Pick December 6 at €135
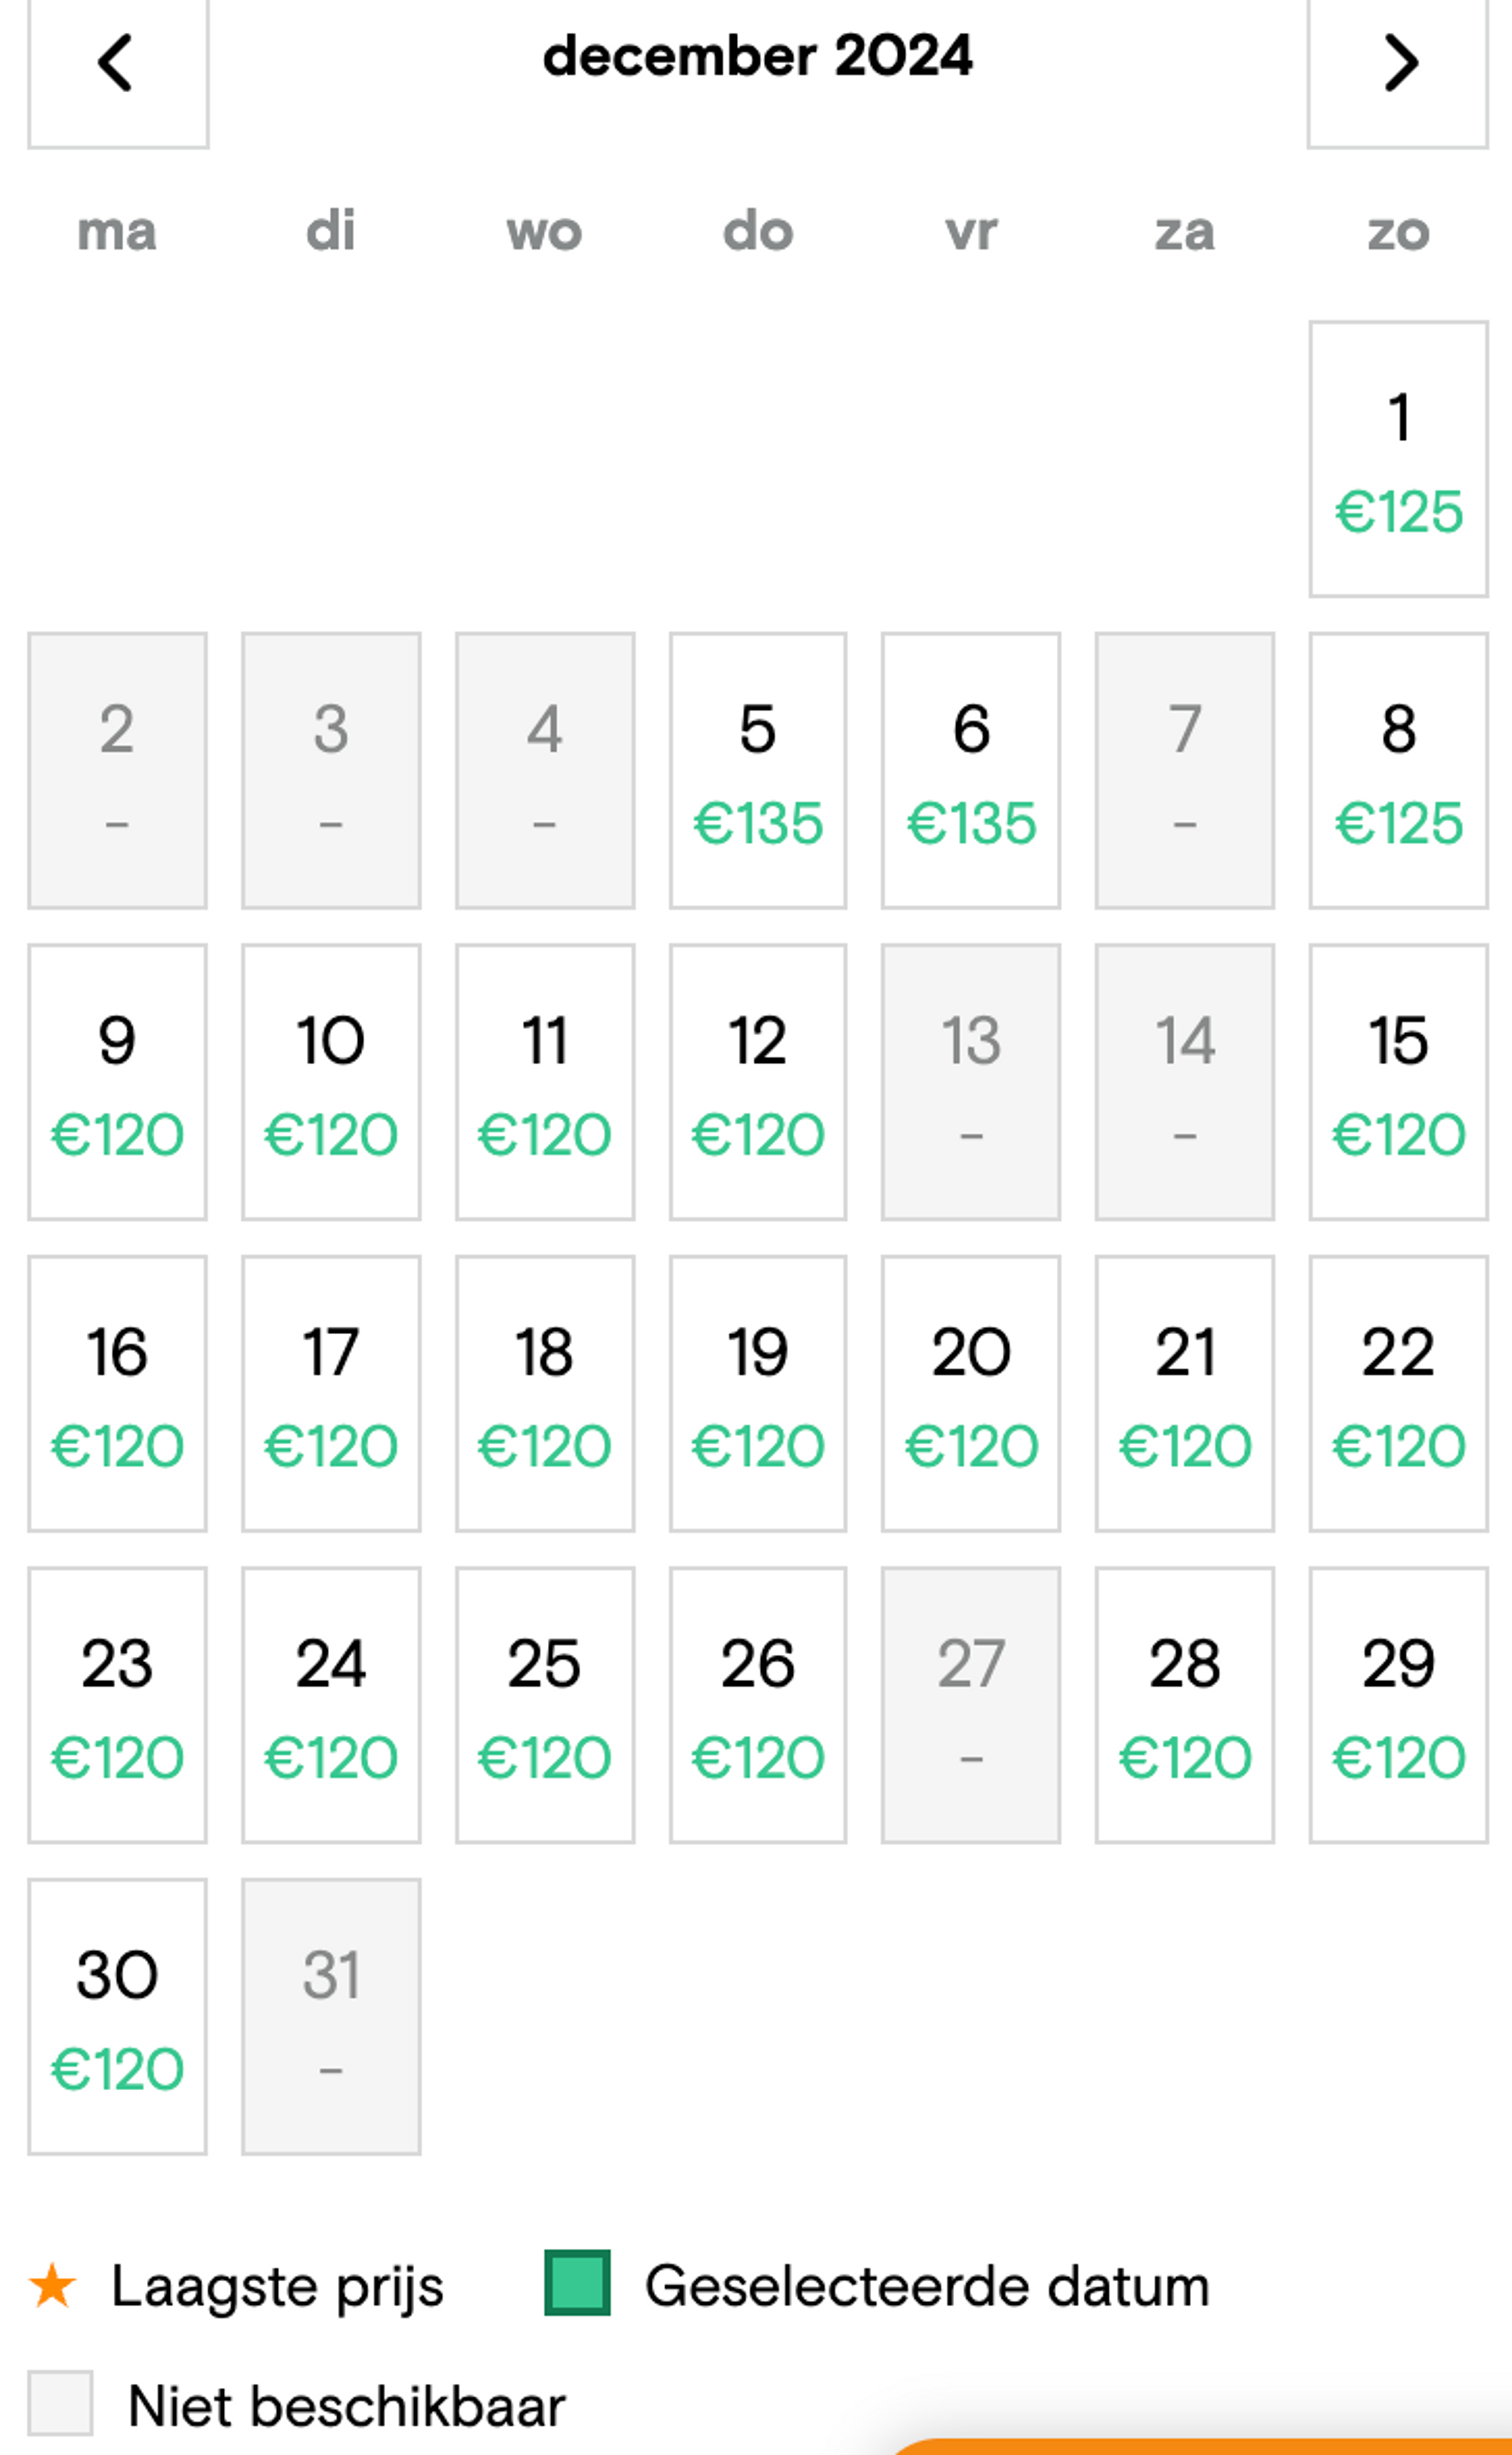1512x2455 pixels. (x=971, y=770)
